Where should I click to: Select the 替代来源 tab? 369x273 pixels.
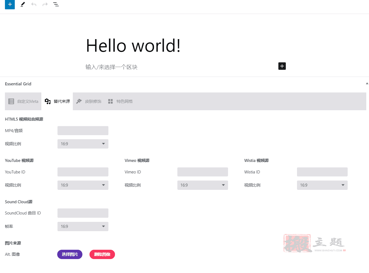coord(57,101)
